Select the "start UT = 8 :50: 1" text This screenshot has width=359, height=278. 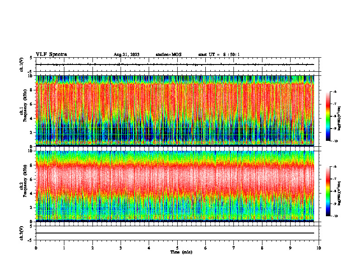coord(219,55)
